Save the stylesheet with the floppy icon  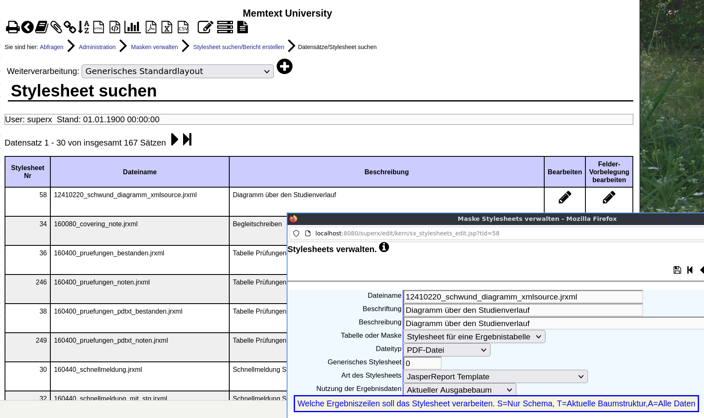(x=677, y=270)
